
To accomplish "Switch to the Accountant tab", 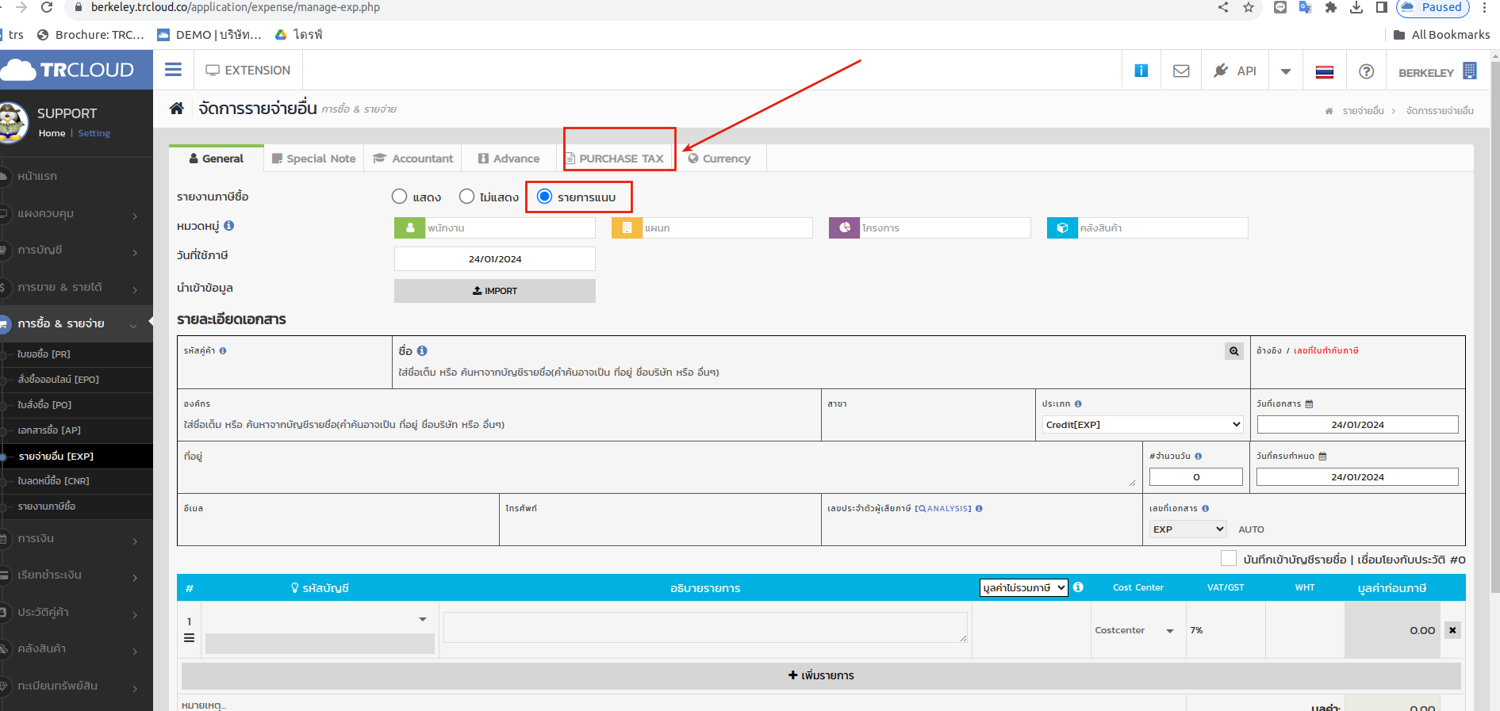I will point(413,159).
